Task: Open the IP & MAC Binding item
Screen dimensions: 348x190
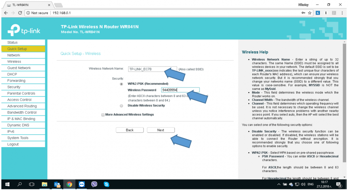Action: tap(23, 119)
